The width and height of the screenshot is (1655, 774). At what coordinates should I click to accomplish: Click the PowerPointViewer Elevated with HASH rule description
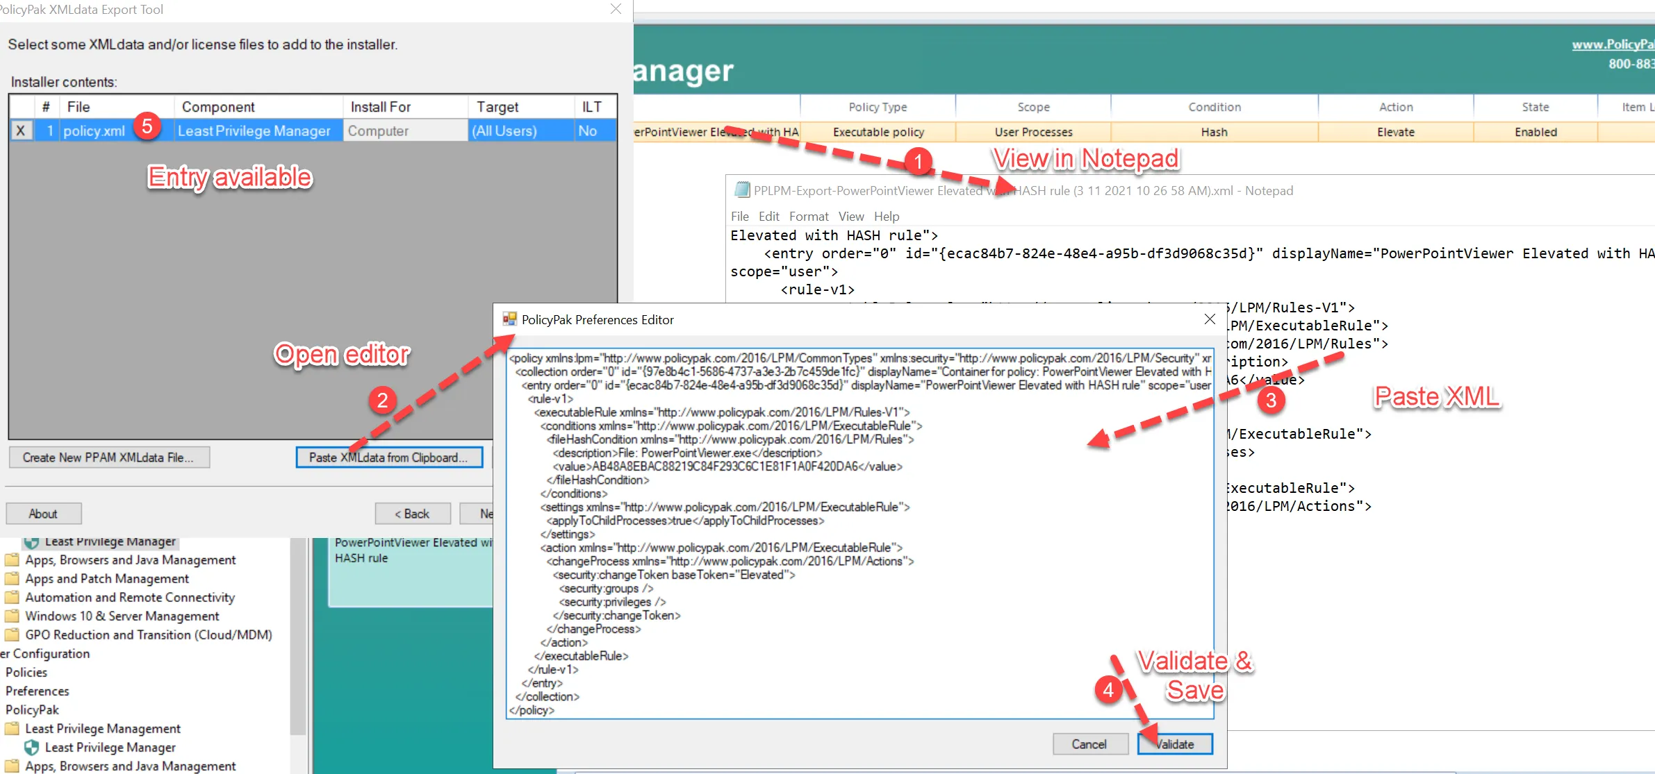[413, 550]
